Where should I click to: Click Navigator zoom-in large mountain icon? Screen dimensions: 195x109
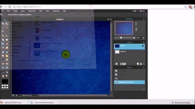(134, 38)
